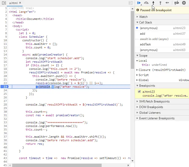Image resolution: width=189 pixels, height=167 pixels.
Task: Click the breakpoint code text console.log("after resolve
Action: (165, 96)
